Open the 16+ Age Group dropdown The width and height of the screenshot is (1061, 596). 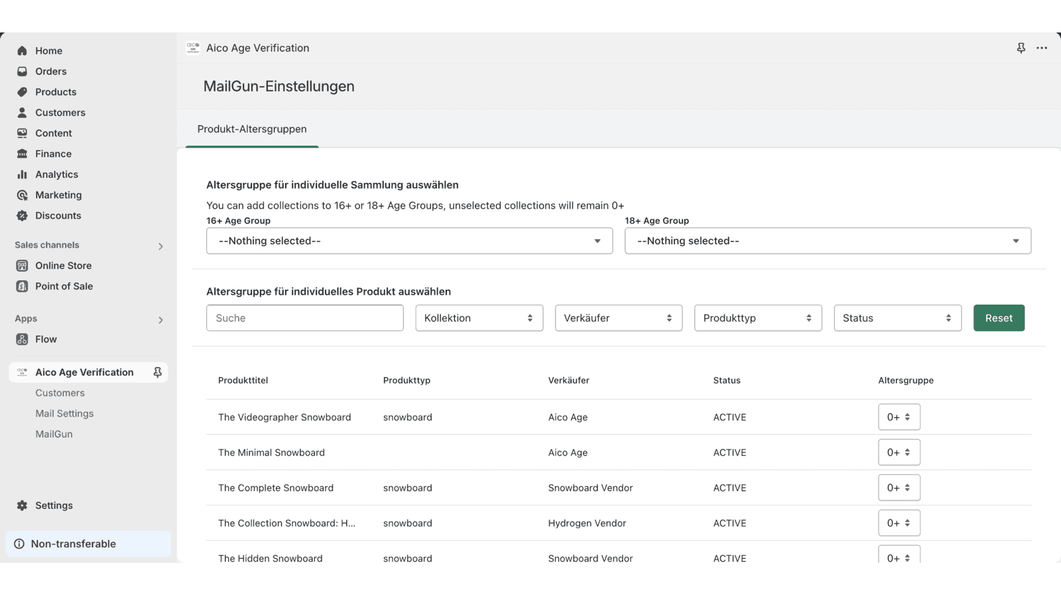(409, 241)
